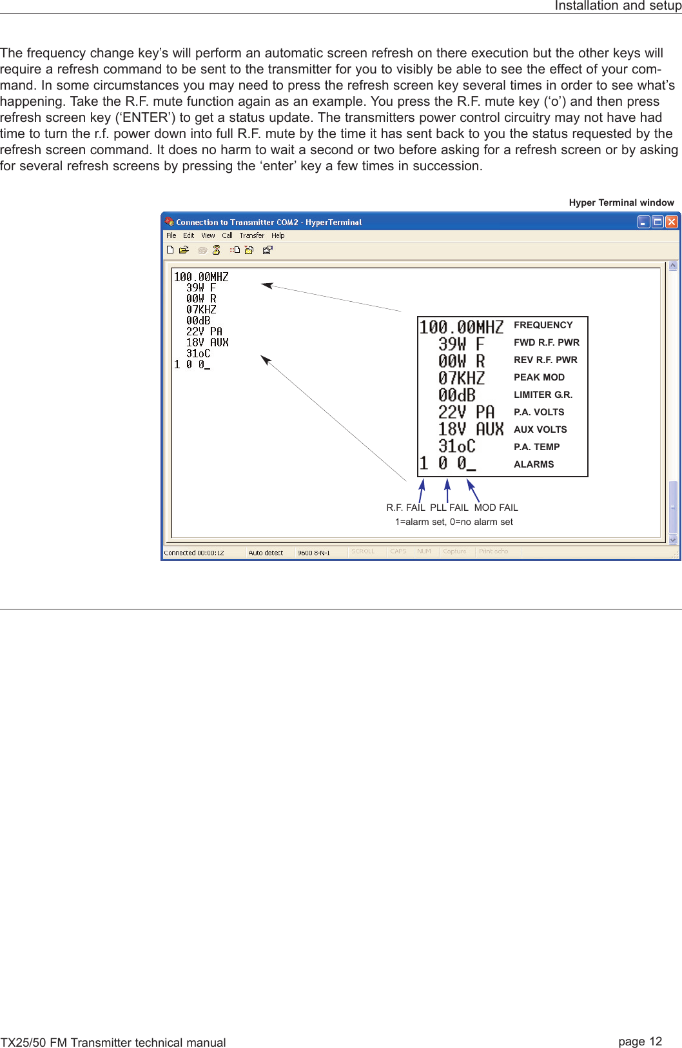Click the Disconnect phone icon

(217, 250)
